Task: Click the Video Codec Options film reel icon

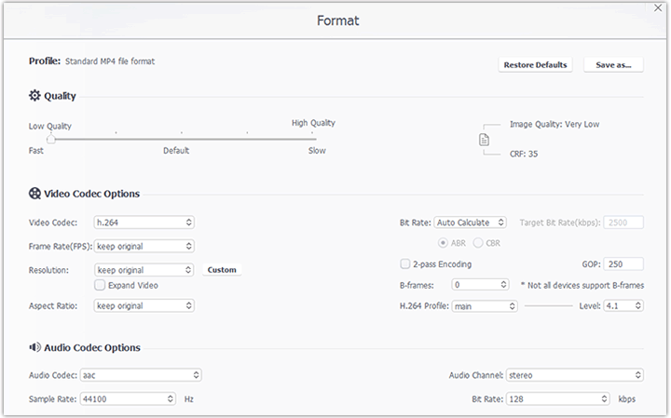Action: (x=34, y=194)
